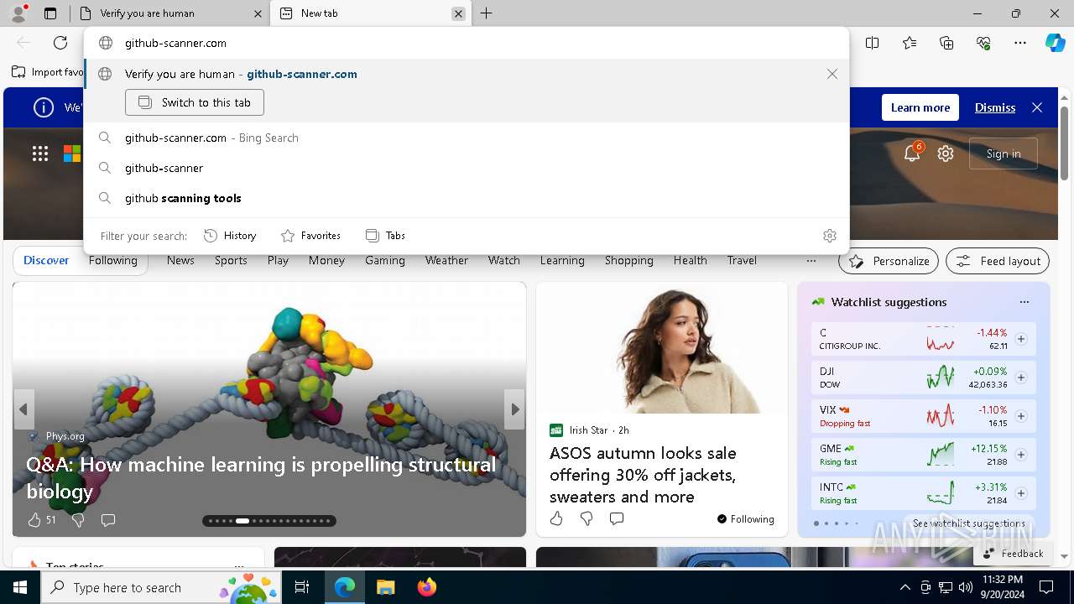Select the github-scanner search suggestion
This screenshot has width=1074, height=604.
(x=467, y=168)
